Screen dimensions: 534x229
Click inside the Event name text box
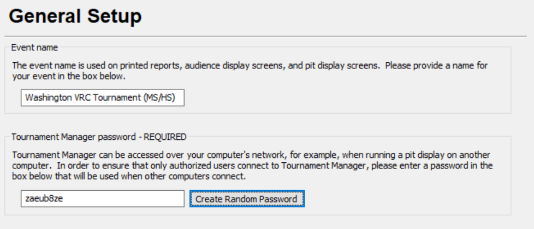click(x=102, y=98)
